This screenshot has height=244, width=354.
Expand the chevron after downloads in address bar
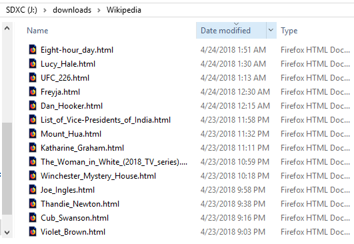pos(99,10)
